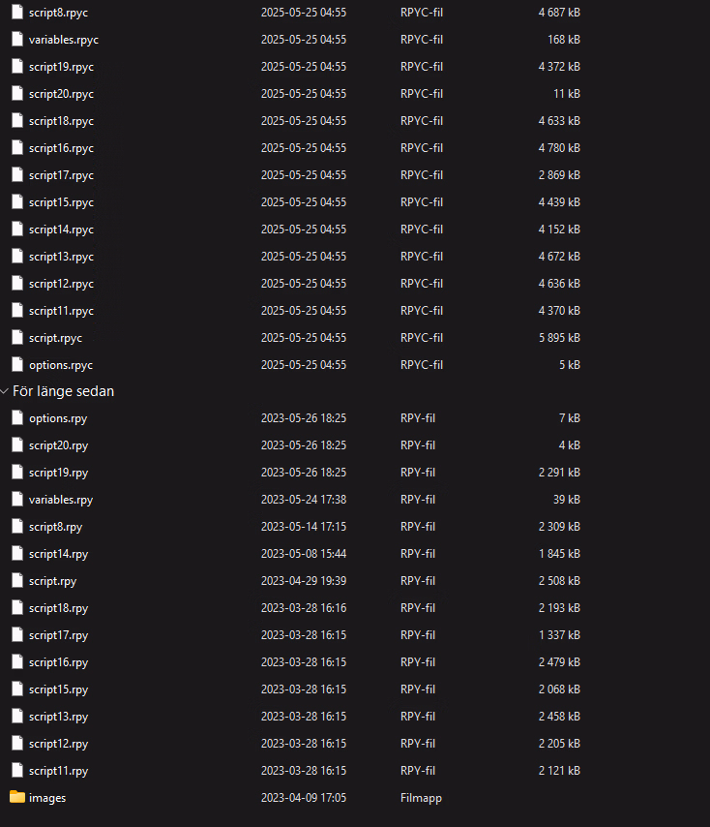710x827 pixels.
Task: Select the script.rpyc file name
Action: 55,338
